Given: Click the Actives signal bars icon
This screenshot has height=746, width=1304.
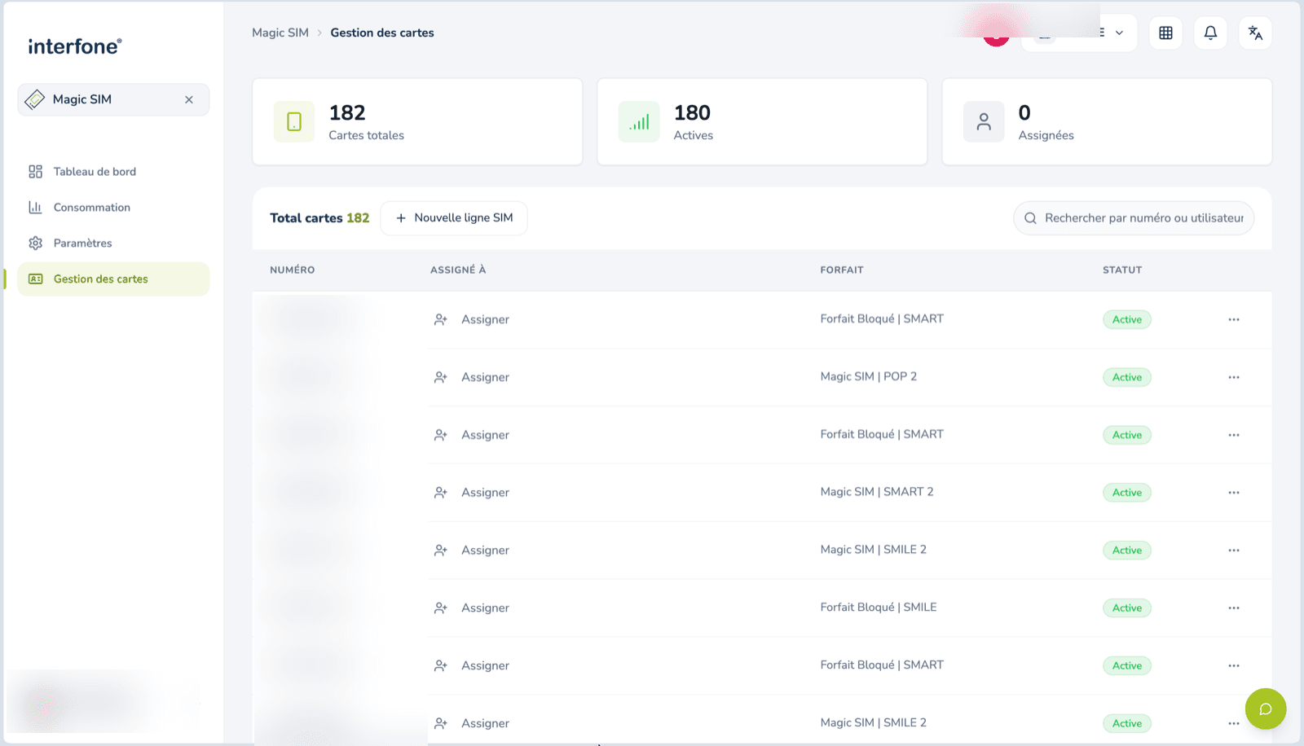Looking at the screenshot, I should 639,122.
